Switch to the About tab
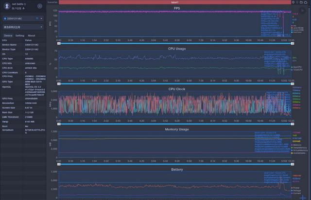311x200 pixels. tap(31, 35)
